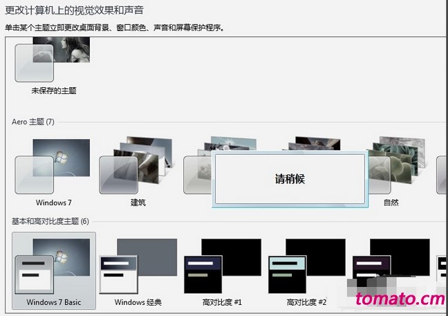
Task: Click the heading 更改计算机上的视觉效果和声音
Action: [74, 10]
